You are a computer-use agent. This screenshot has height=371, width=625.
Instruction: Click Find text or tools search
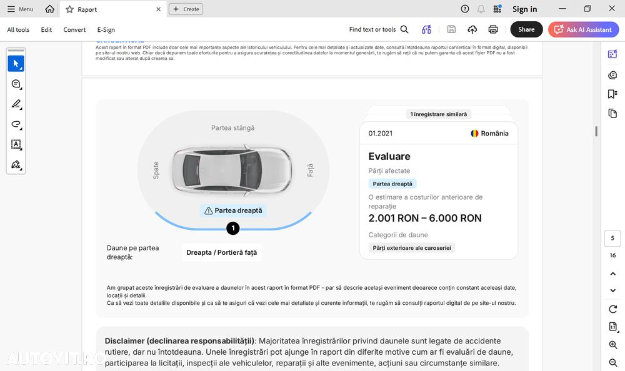tap(378, 29)
